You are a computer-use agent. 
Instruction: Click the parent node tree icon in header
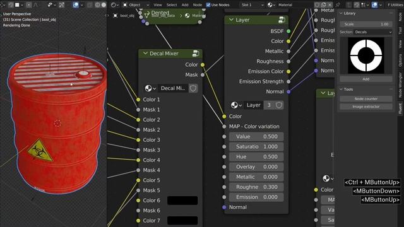tap(349, 4)
